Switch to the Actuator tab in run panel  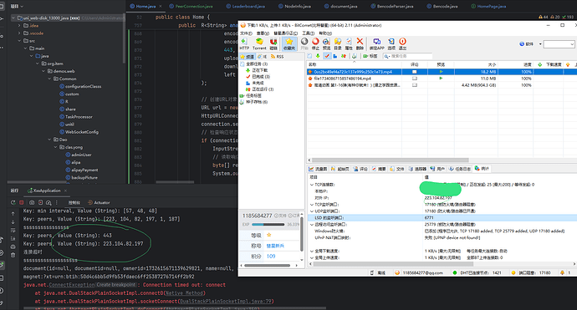(99, 202)
